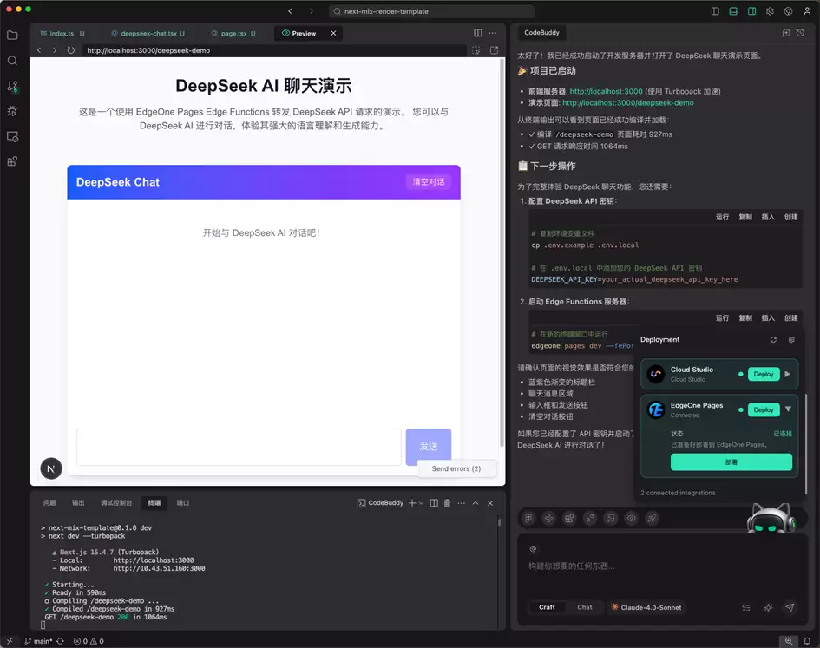Expand the terminal profile dropdown chevron
The width and height of the screenshot is (820, 648).
point(421,503)
